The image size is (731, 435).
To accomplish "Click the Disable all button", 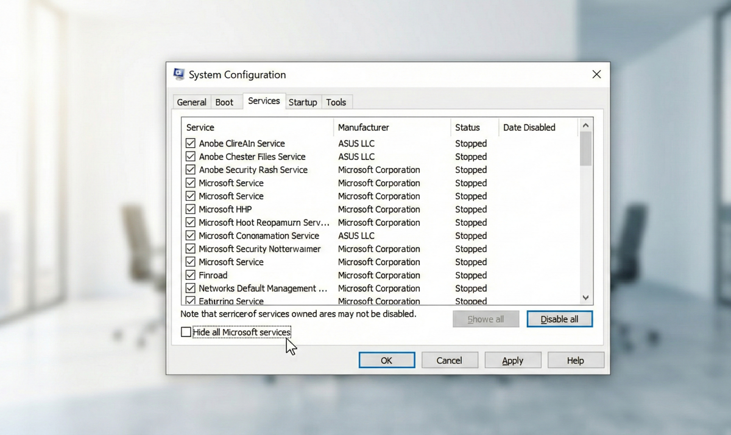I will click(x=559, y=319).
